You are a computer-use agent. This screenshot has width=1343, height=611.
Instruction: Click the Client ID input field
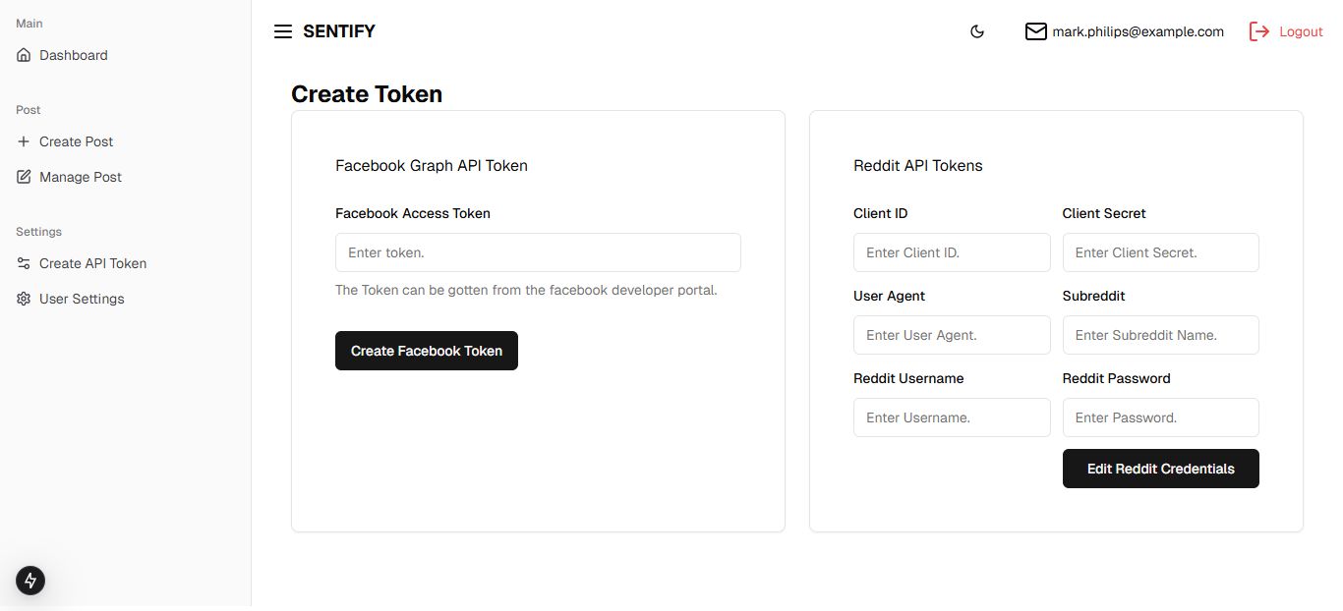[952, 252]
